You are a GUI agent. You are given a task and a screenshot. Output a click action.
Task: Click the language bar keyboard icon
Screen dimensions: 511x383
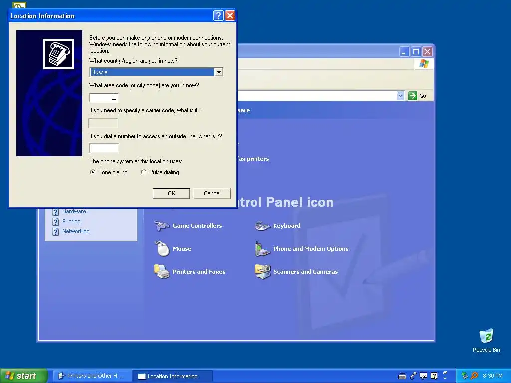(402, 376)
